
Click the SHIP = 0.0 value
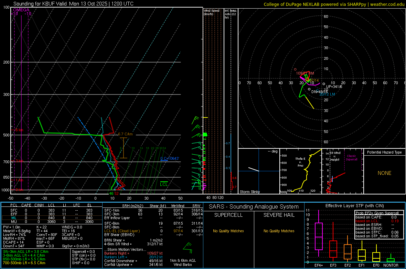tap(81, 263)
